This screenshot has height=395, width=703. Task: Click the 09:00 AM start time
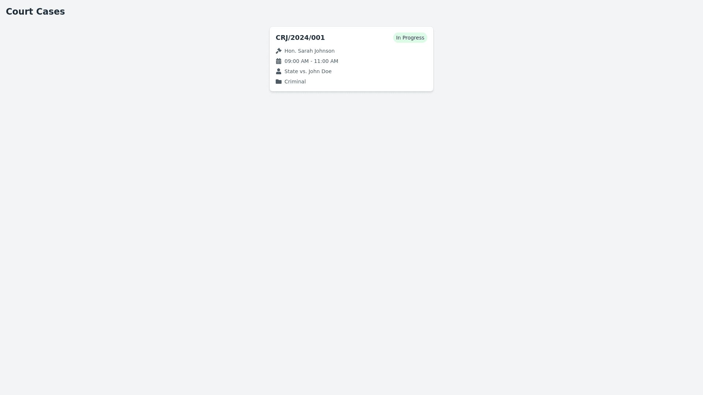coord(296,61)
